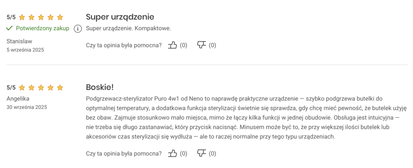Click the 5/5 score on Stanislaw's review
This screenshot has width=413, height=168.
[x=11, y=17]
